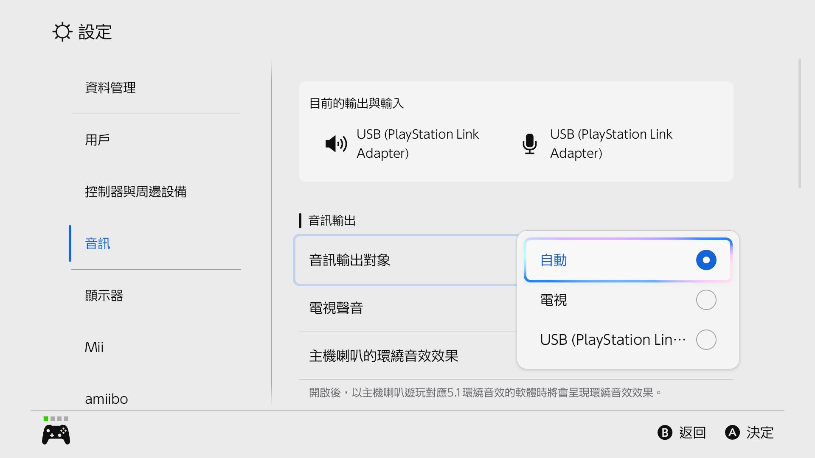Click the speaker output icon
815x458 pixels.
[x=336, y=144]
